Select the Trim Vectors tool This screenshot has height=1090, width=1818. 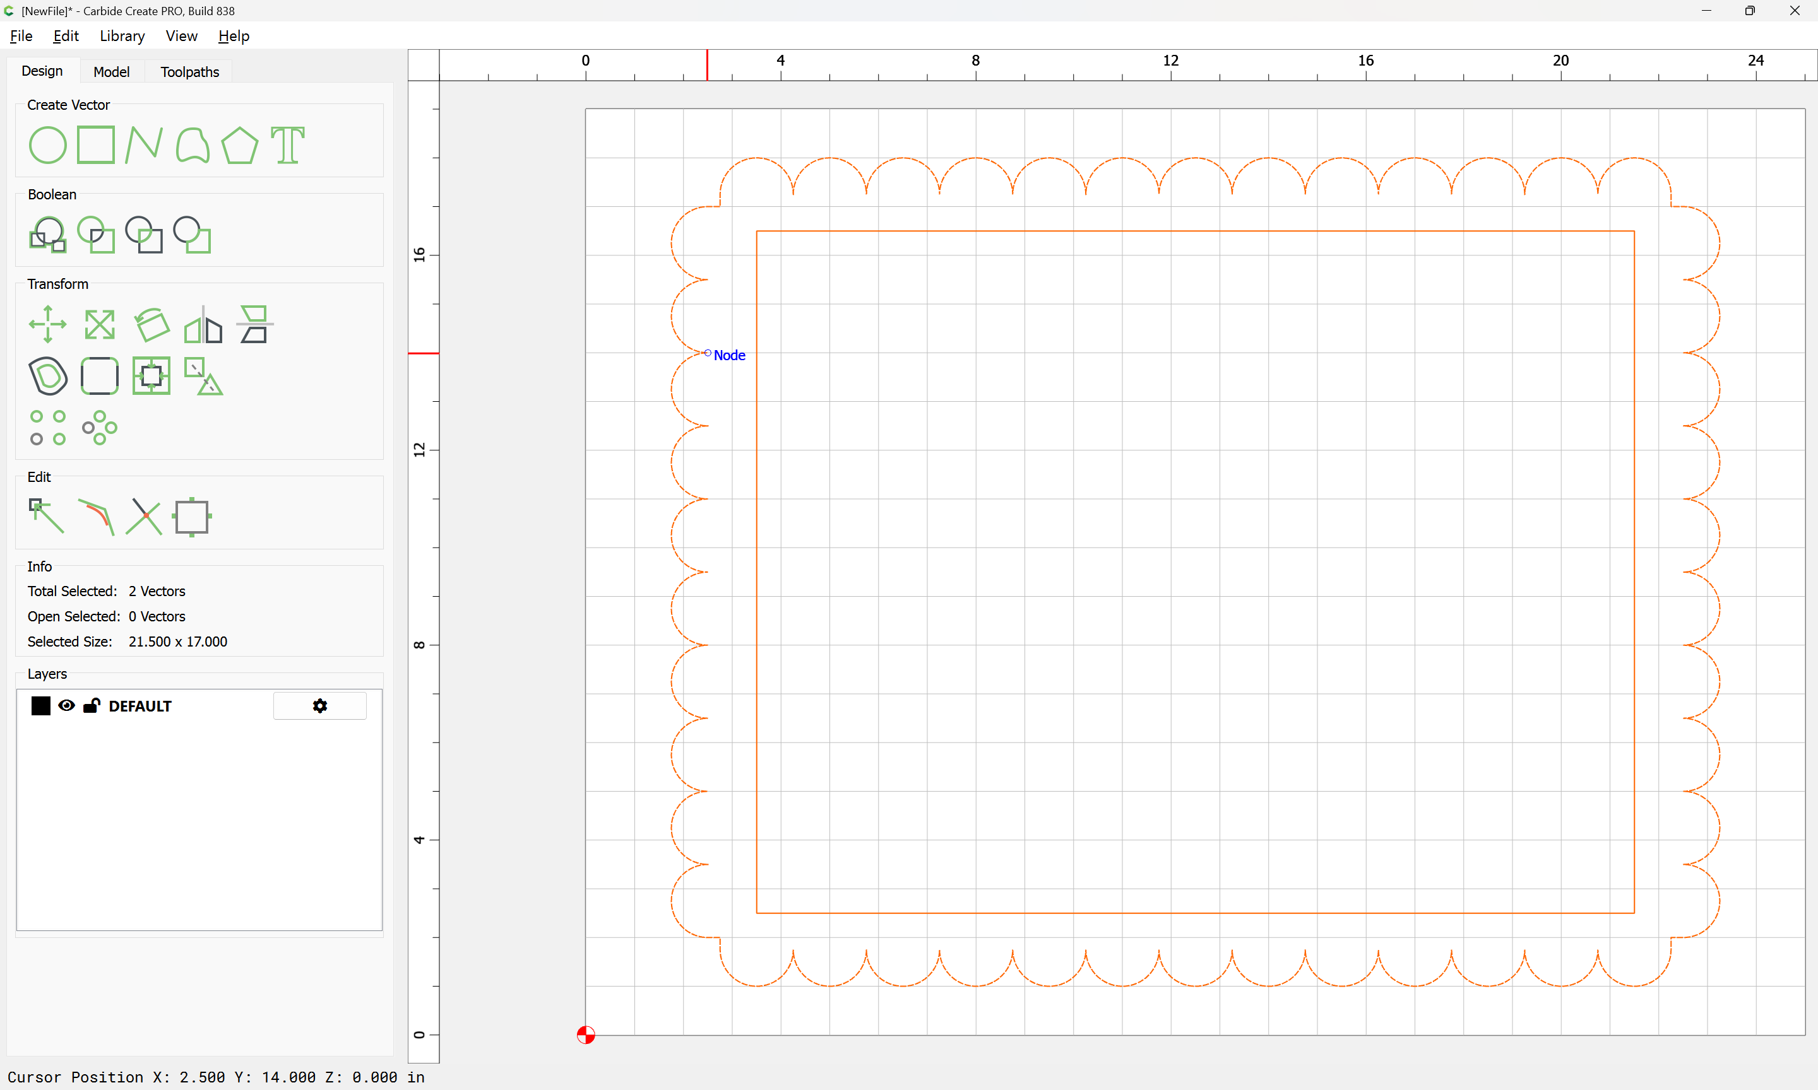[x=144, y=515]
